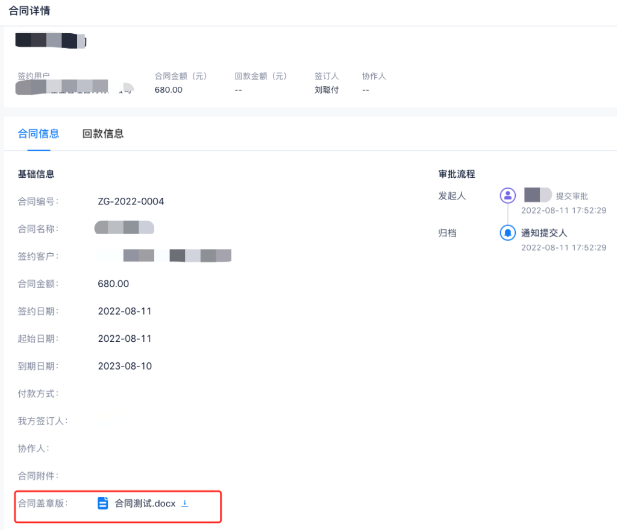Click the purple user avatar icon for 发起人
The height and width of the screenshot is (530, 617).
tap(508, 195)
